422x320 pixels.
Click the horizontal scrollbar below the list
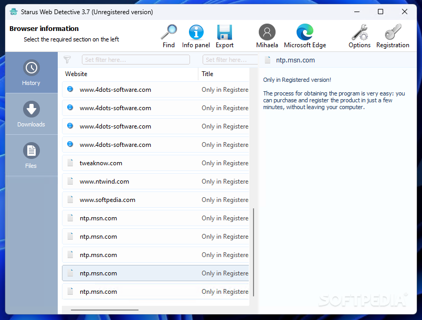104,310
